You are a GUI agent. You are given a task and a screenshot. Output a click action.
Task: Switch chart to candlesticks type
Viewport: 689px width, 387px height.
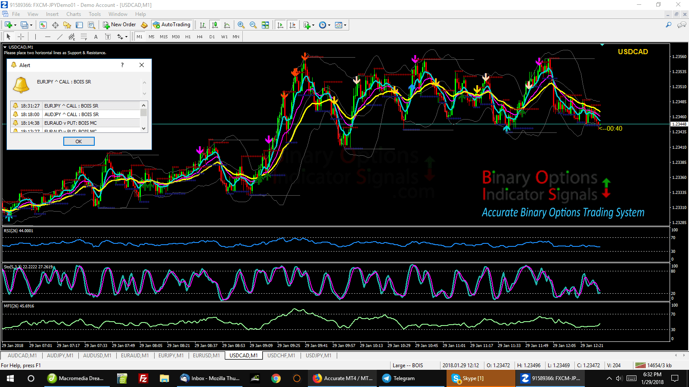tap(215, 25)
